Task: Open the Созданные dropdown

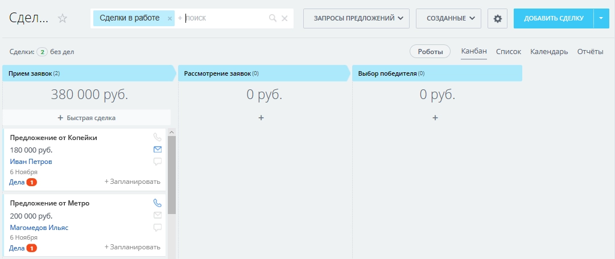Action: (449, 18)
